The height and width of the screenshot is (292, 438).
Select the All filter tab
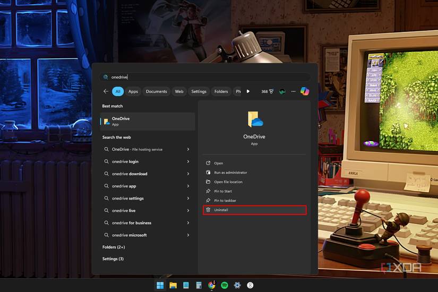(118, 91)
